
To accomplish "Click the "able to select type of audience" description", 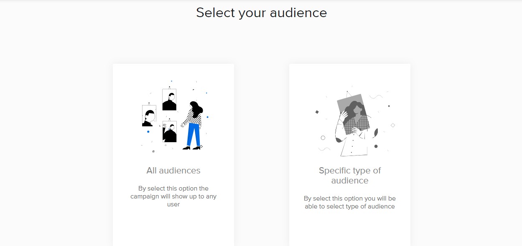I will coord(350,202).
